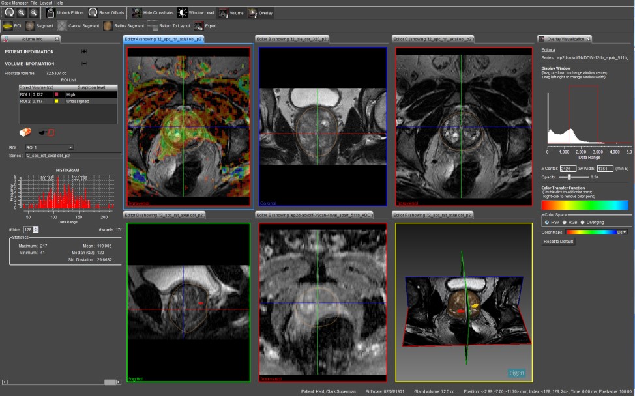Image resolution: width=635 pixels, height=396 pixels.
Task: Click the Unlock Editors padlock
Action: [51, 12]
